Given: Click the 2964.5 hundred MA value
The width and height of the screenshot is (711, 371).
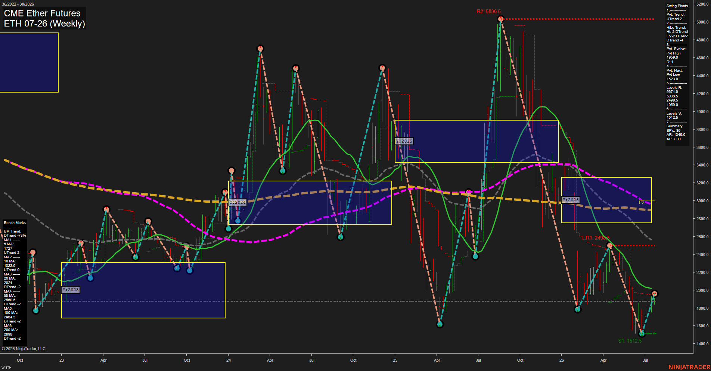Looking at the screenshot, I should click(10, 317).
